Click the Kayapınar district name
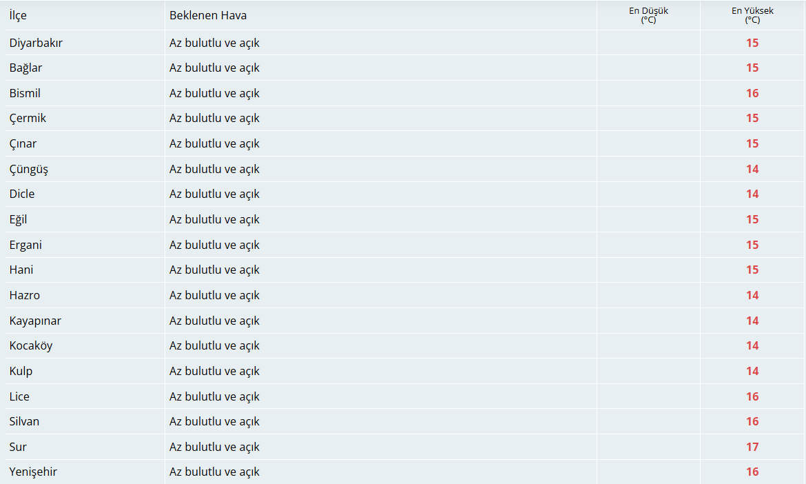Screen dimensions: 806x484 (35, 321)
